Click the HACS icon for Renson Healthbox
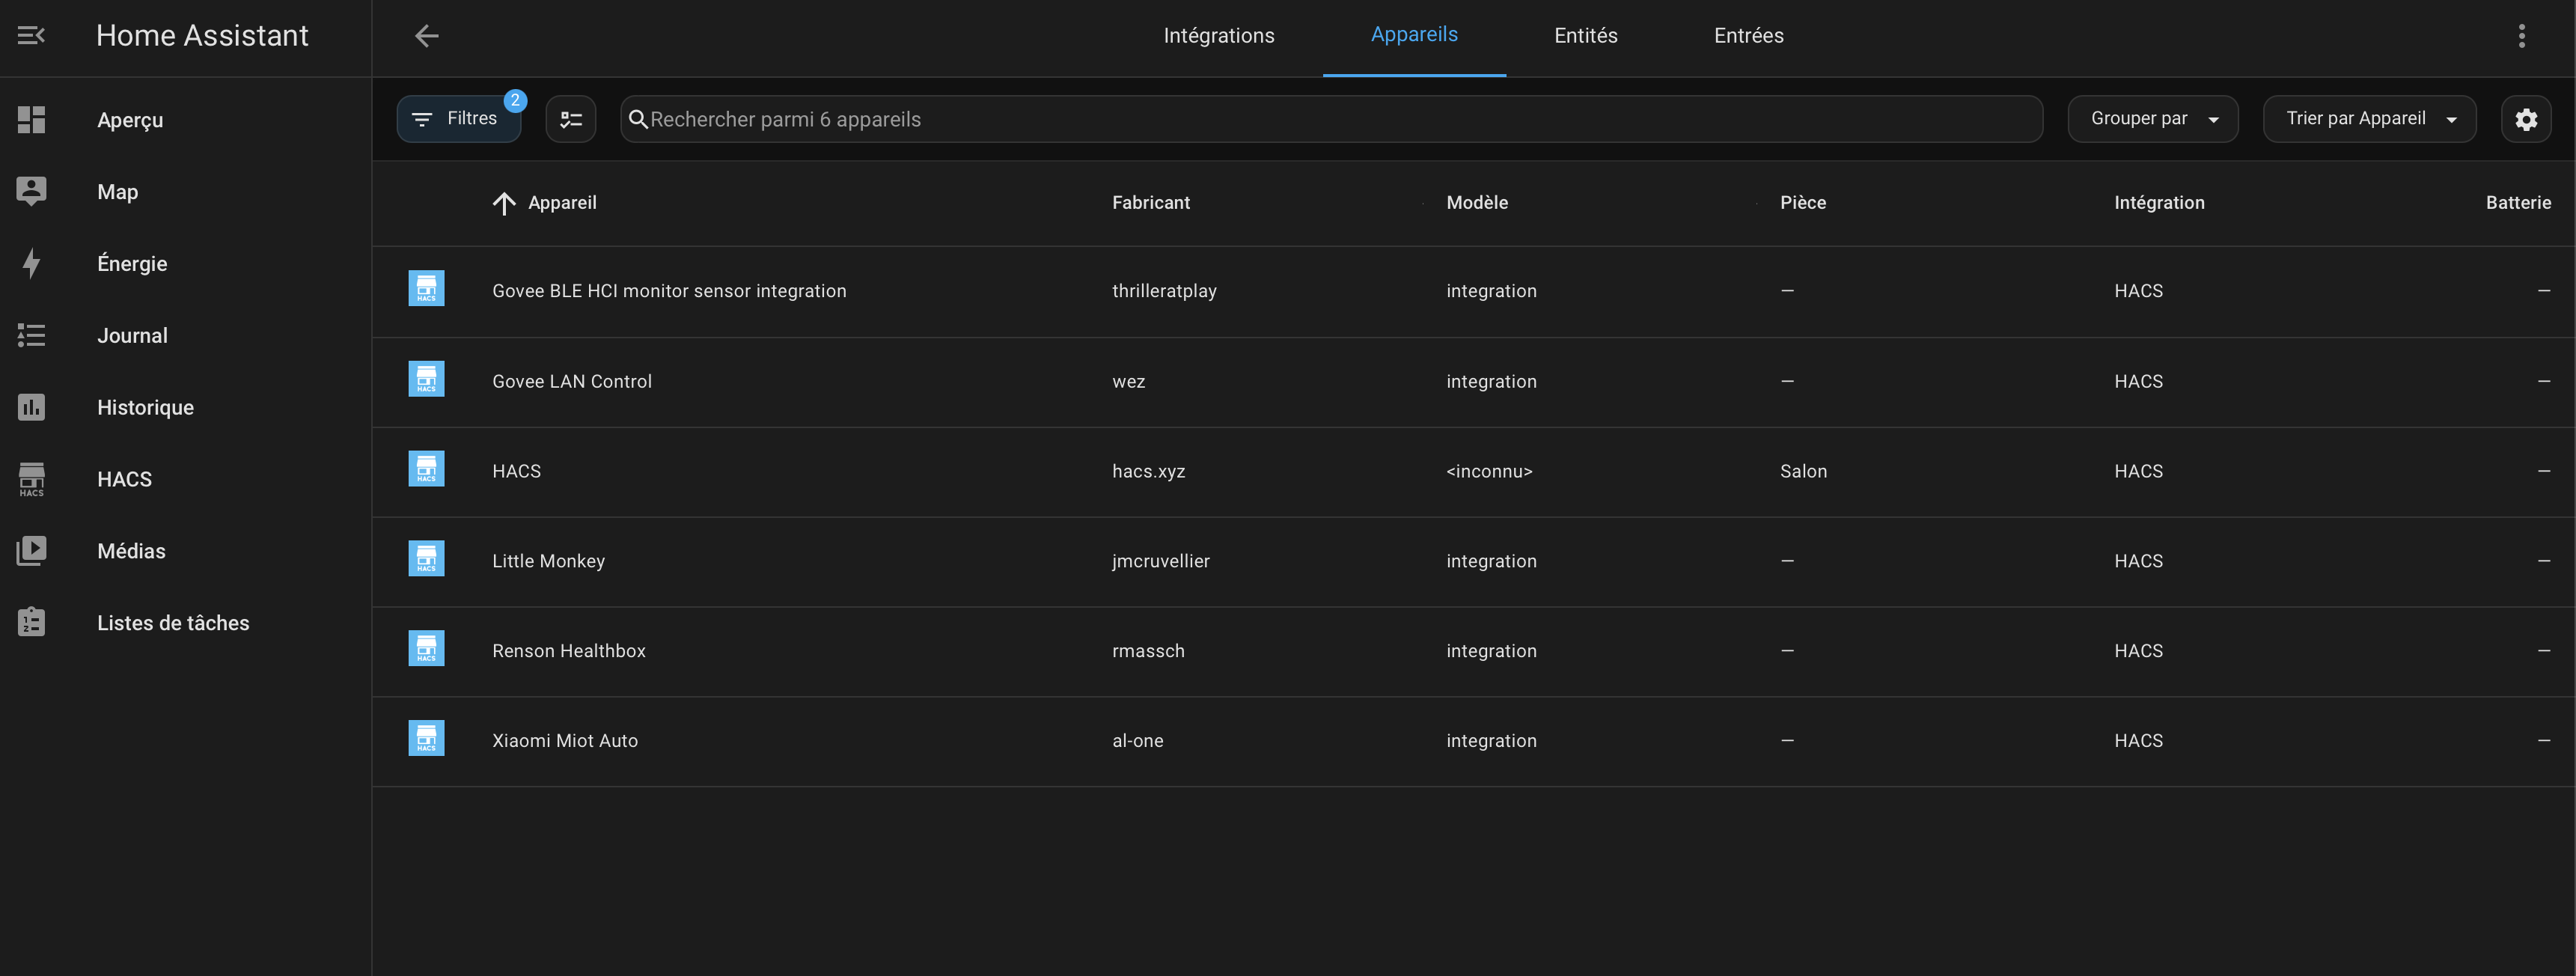Image resolution: width=2576 pixels, height=976 pixels. 426,649
